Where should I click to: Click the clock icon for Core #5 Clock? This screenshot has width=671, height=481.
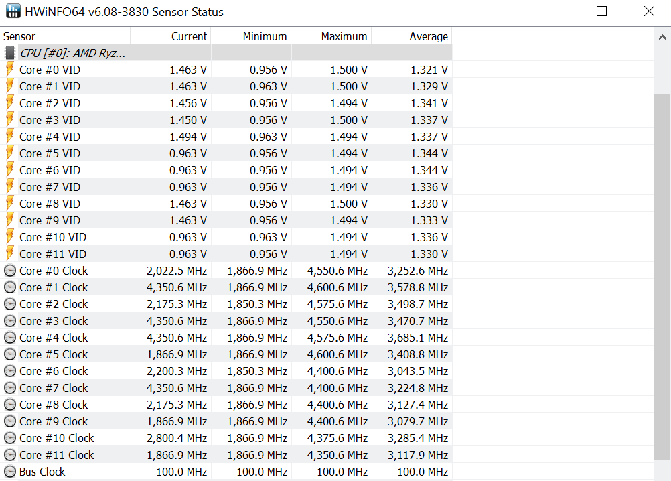tap(10, 354)
